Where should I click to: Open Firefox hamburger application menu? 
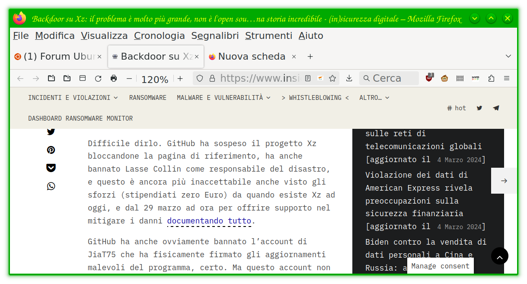click(x=507, y=78)
